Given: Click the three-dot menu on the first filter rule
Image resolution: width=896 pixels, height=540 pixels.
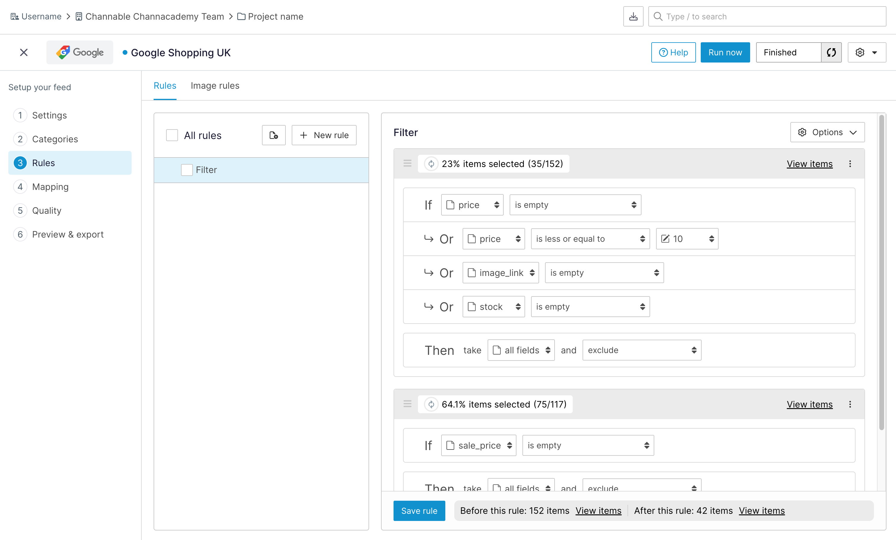Looking at the screenshot, I should click(x=850, y=164).
